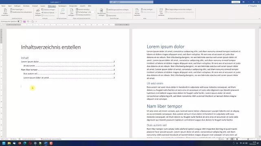This screenshot has height=146, width=261.
Task: Collapse the ribbon with the chevron
Action: (259, 18)
